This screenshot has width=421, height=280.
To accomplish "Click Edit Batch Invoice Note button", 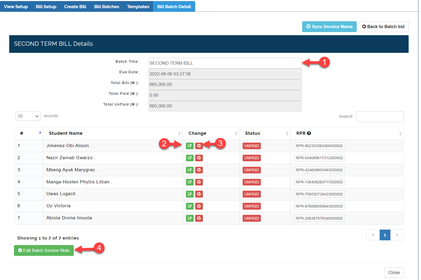I will 44,250.
